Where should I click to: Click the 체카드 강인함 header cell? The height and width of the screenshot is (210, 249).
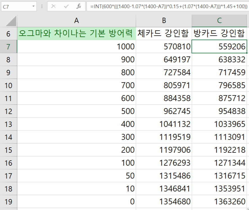[x=164, y=34]
